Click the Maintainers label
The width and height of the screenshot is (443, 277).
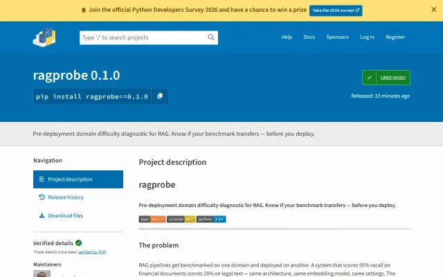click(x=47, y=265)
